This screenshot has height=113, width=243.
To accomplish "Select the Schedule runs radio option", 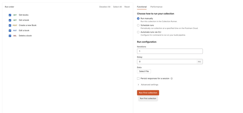I will tap(138, 25).
